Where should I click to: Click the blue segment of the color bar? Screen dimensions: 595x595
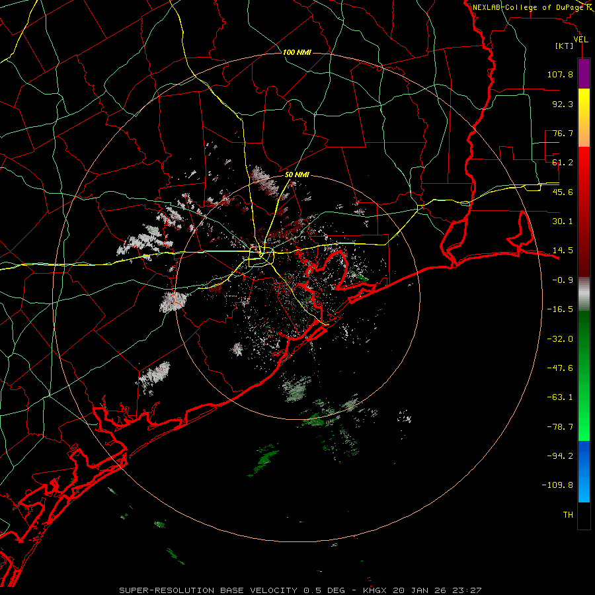tap(584, 471)
